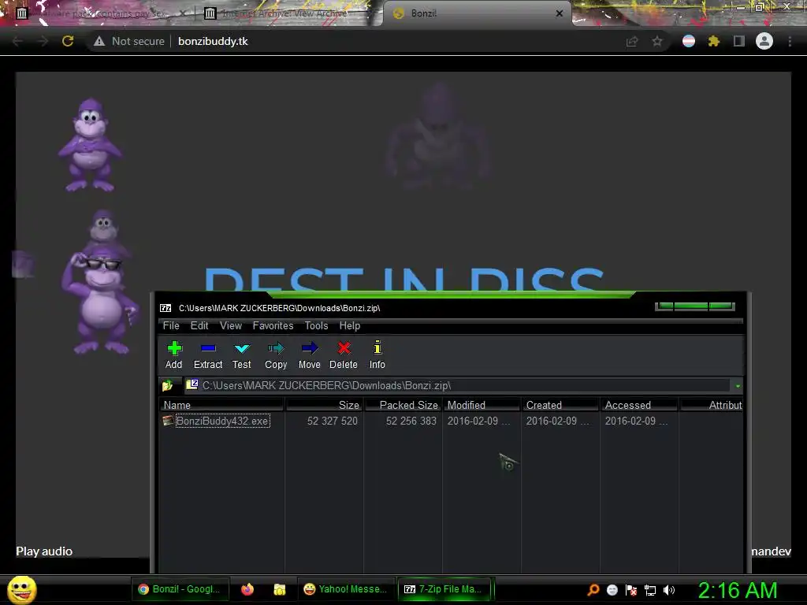Viewport: 807px width, 605px height.
Task: Click the 7-Zip address path field
Action: [x=458, y=385]
